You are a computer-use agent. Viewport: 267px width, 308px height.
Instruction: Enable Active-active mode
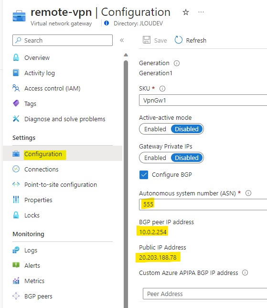click(x=155, y=129)
